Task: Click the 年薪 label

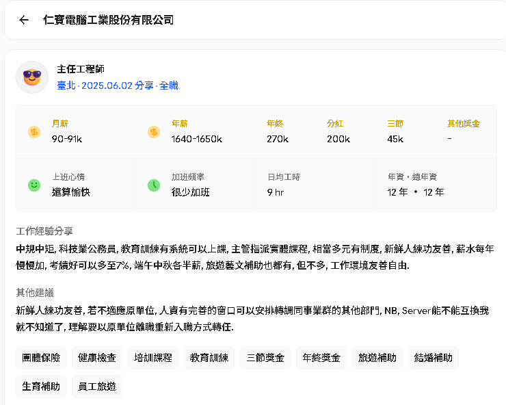Action: 180,124
